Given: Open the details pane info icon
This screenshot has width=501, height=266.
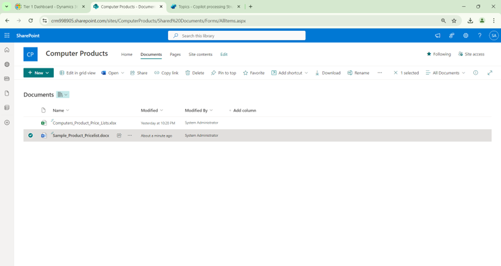Looking at the screenshot, I should tap(475, 73).
